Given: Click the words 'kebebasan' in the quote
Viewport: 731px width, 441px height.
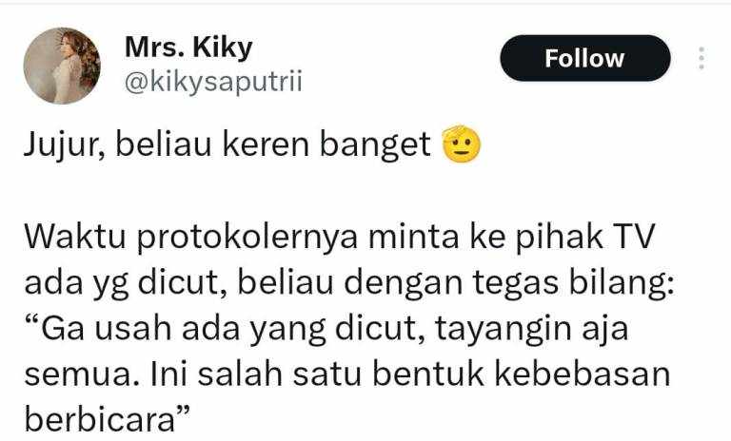Looking at the screenshot, I should pyautogui.click(x=583, y=374).
